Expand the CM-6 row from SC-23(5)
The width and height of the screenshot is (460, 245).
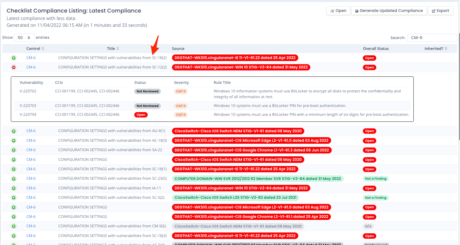pos(14,179)
